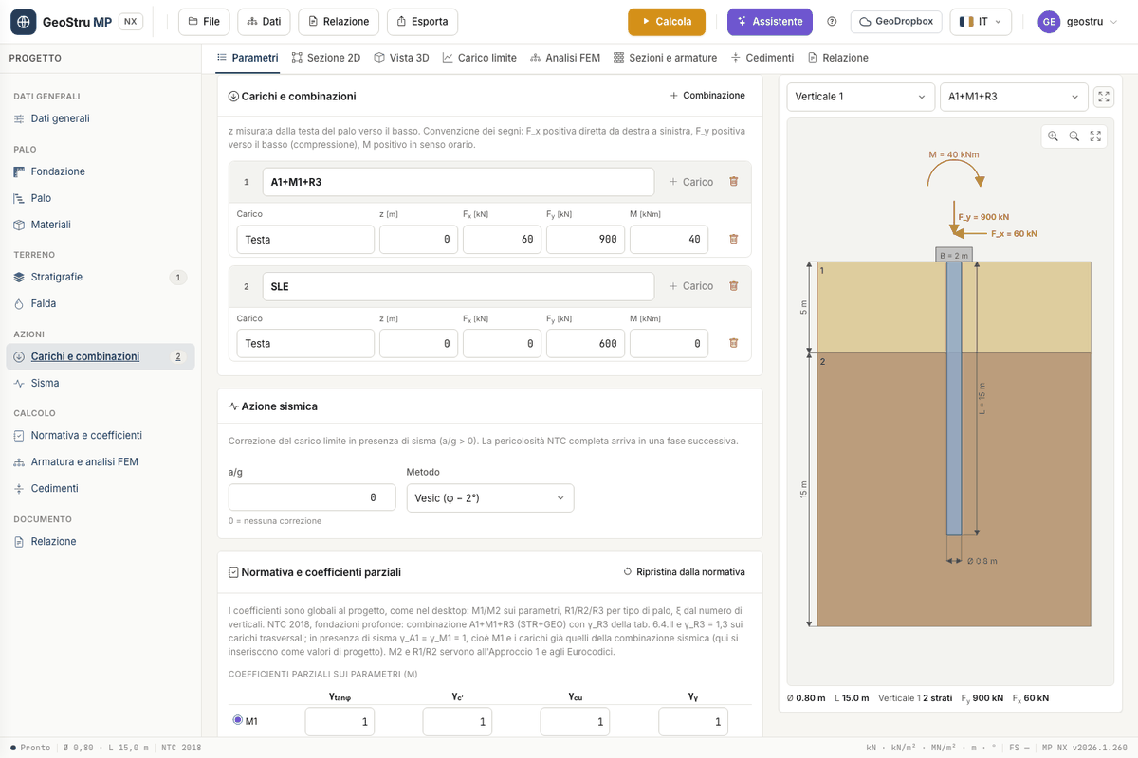The height and width of the screenshot is (758, 1138).
Task: Open the A1+M1+R3 combination dropdown in preview
Action: click(x=1014, y=97)
